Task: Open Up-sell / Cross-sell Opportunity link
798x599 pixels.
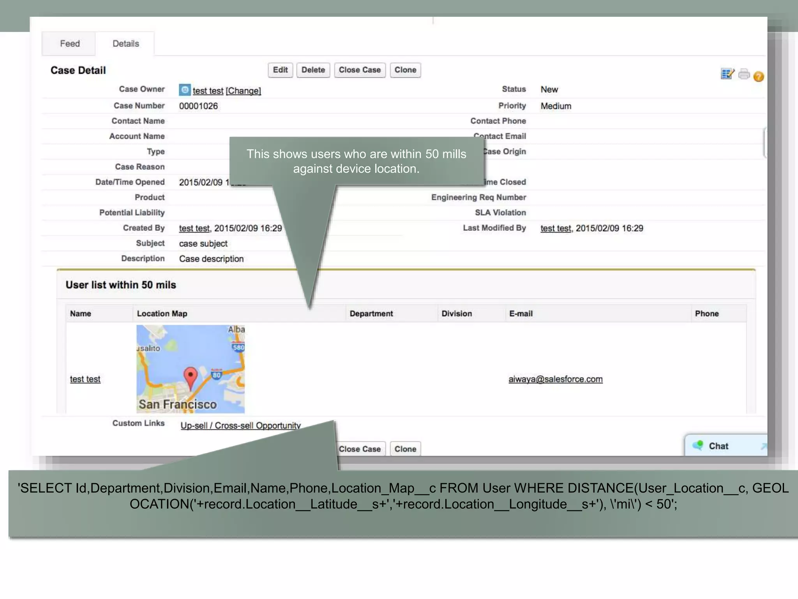Action: [240, 425]
